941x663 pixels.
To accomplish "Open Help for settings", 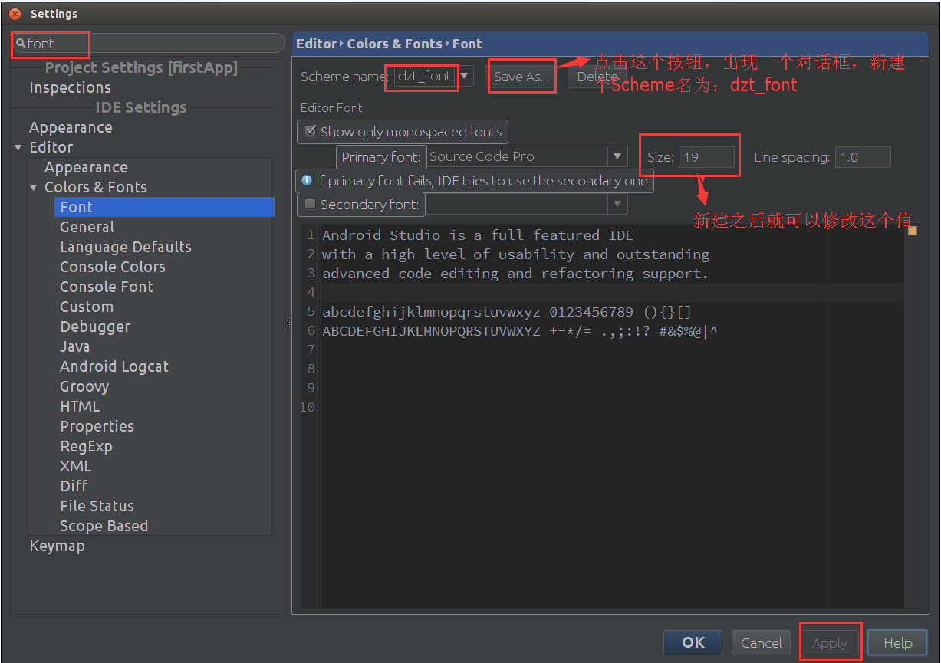I will click(897, 642).
